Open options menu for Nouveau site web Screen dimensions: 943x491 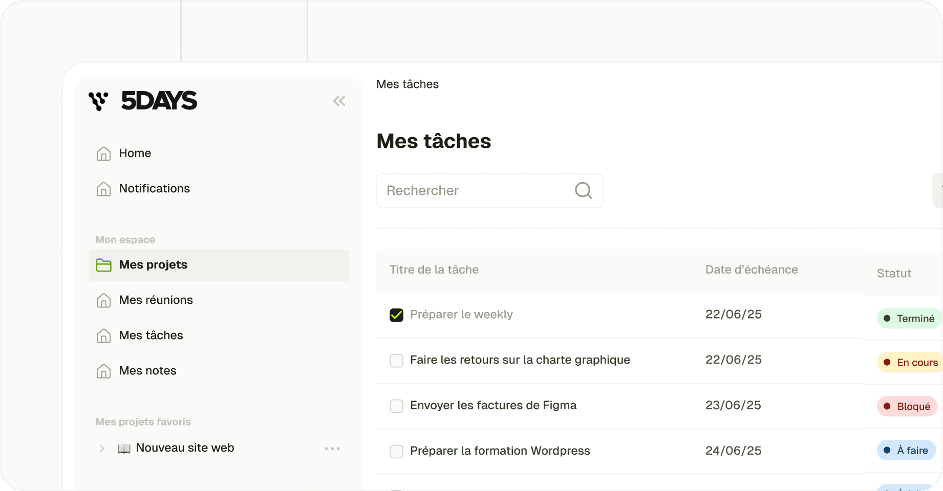[332, 449]
